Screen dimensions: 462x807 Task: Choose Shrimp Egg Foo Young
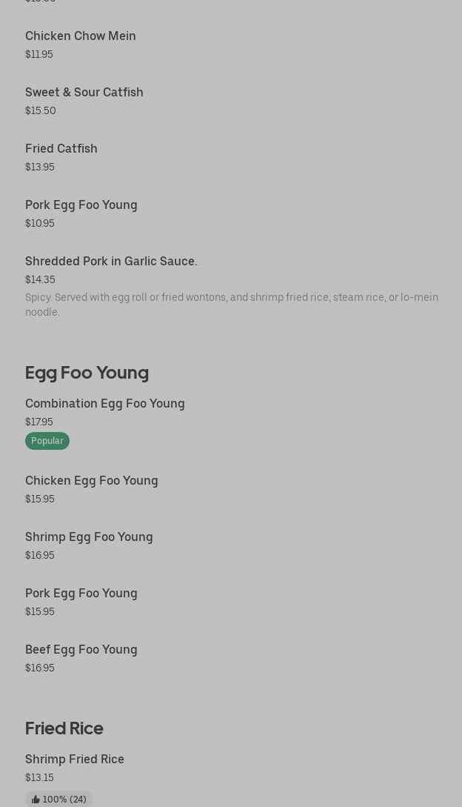(x=89, y=537)
